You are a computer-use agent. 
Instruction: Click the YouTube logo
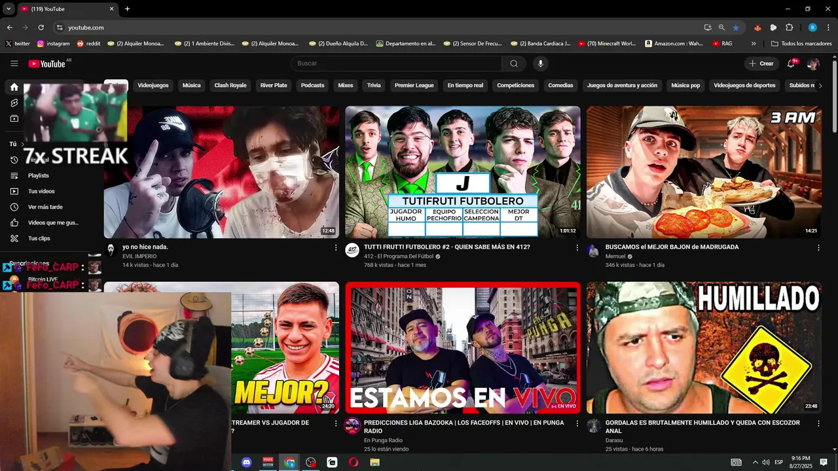(x=47, y=63)
